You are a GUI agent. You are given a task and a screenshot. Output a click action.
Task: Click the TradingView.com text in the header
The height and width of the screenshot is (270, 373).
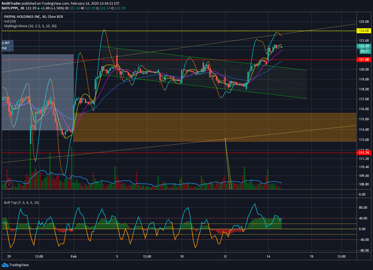(55, 4)
